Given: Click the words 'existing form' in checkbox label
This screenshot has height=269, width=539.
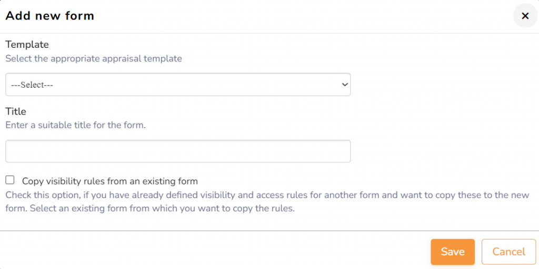Looking at the screenshot, I should [171, 181].
